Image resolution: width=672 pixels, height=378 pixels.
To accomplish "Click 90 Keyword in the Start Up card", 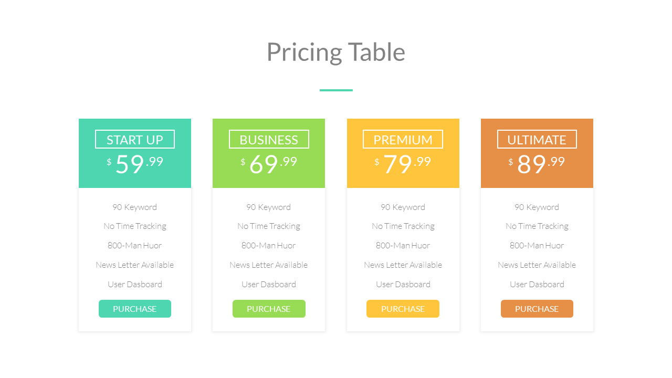I will click(x=135, y=207).
